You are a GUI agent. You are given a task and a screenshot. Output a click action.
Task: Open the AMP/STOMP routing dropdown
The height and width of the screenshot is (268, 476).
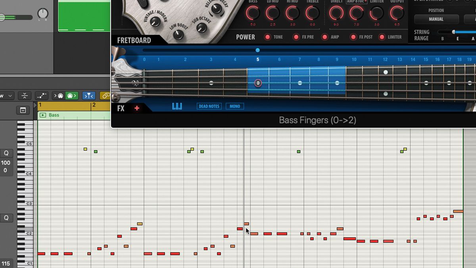pos(356,2)
